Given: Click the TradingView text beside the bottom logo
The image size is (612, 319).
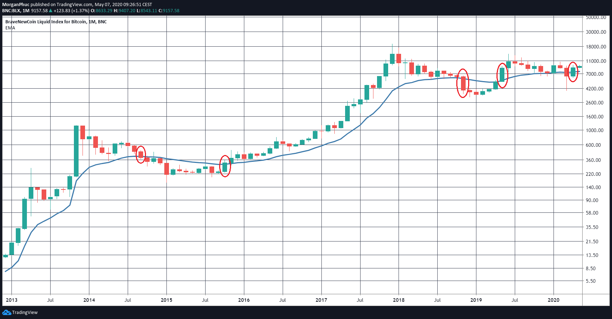Looking at the screenshot, I should click(25, 313).
